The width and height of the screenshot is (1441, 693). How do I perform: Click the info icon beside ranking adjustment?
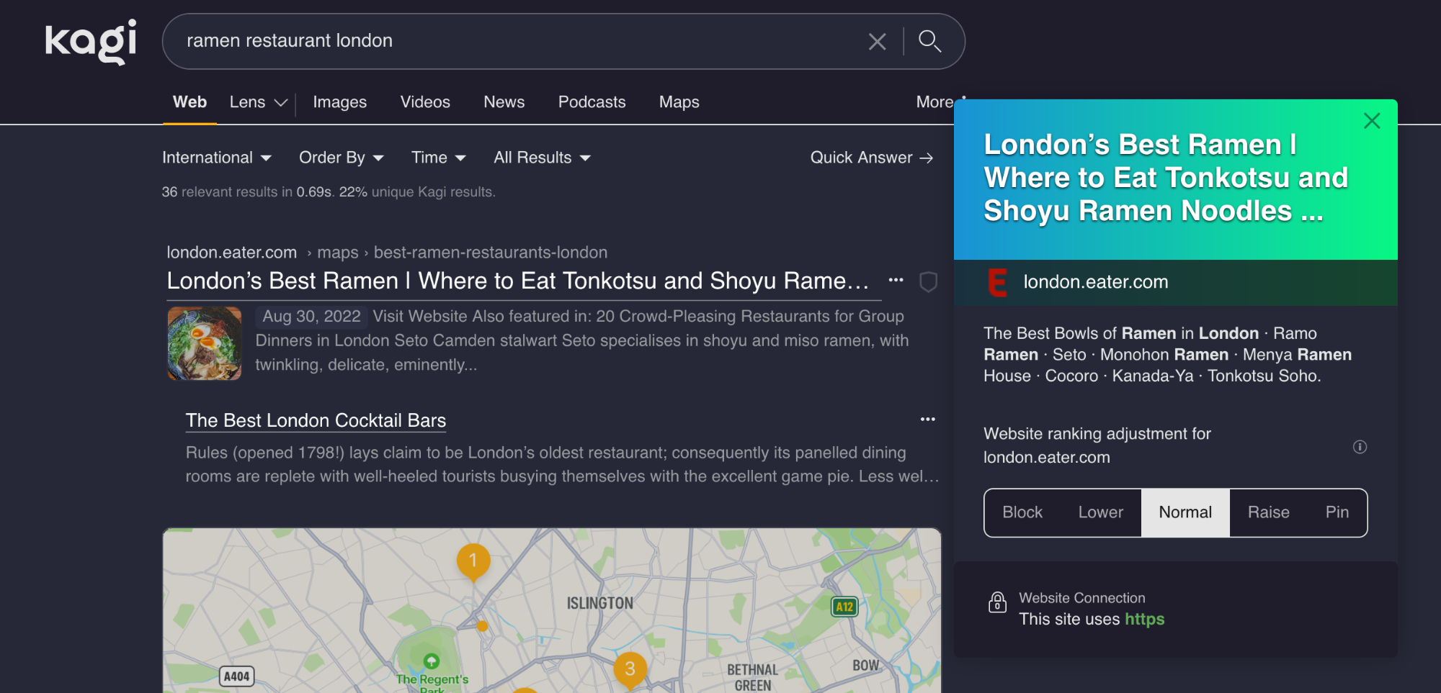click(x=1360, y=447)
